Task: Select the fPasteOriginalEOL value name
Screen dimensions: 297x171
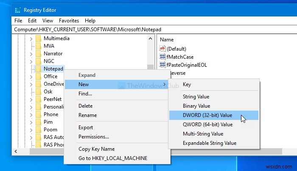Action: click(x=187, y=65)
